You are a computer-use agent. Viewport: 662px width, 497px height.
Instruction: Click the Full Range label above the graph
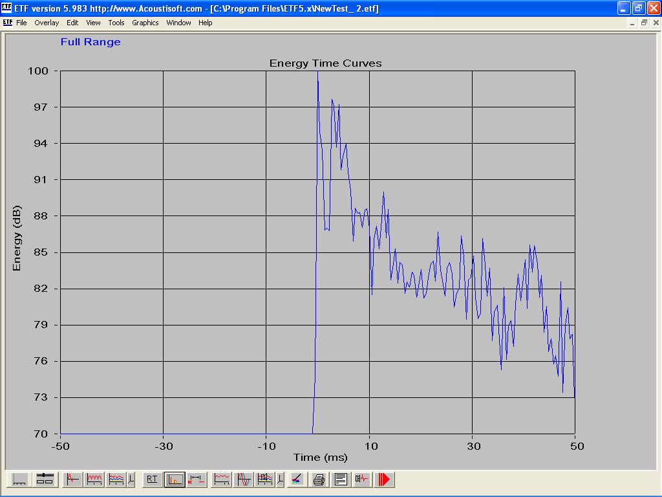tap(91, 42)
